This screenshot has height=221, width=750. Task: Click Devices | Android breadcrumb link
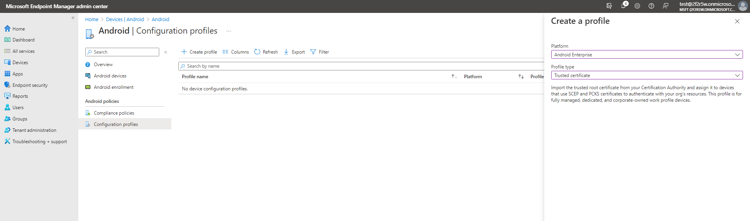click(x=125, y=20)
